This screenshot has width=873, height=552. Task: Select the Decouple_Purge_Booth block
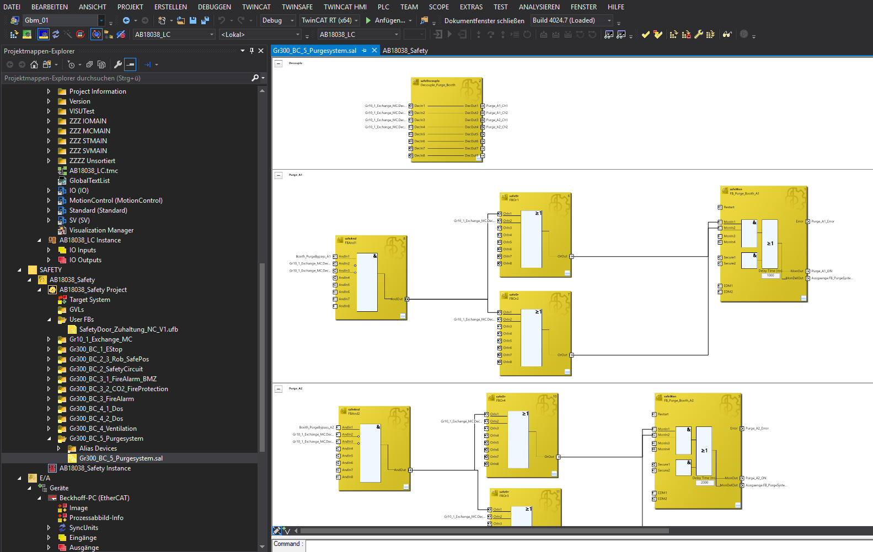(x=447, y=119)
